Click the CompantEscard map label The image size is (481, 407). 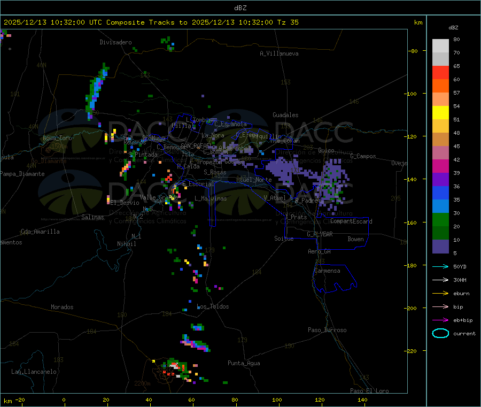point(351,221)
